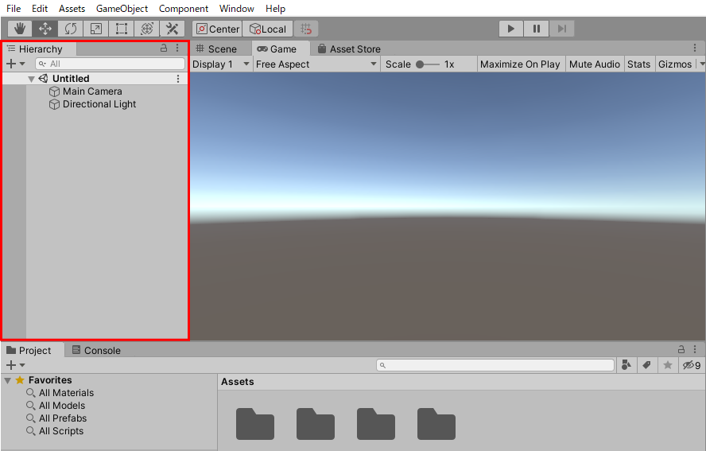This screenshot has height=451, width=706.
Task: Open the GameObject menu
Action: click(122, 9)
